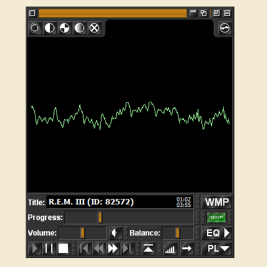Rewind the current track
The width and height of the screenshot is (267, 267).
[99, 248]
